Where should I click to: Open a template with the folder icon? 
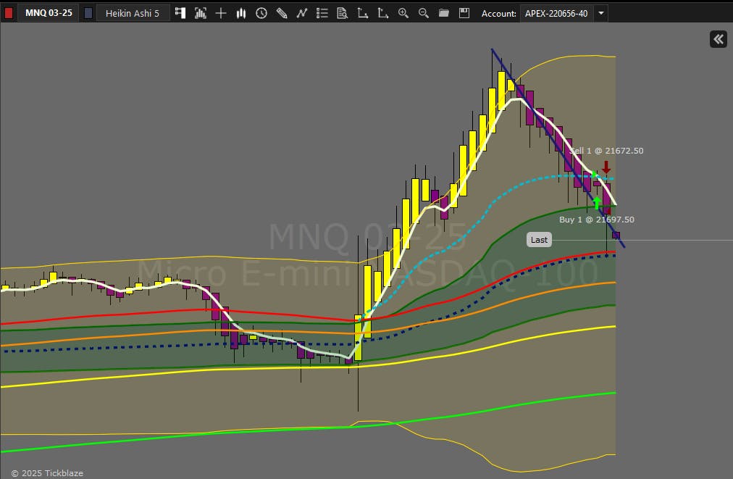coord(443,13)
